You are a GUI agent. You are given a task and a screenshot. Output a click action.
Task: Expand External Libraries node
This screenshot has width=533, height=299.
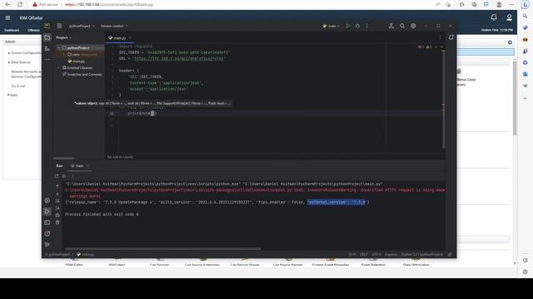58,68
